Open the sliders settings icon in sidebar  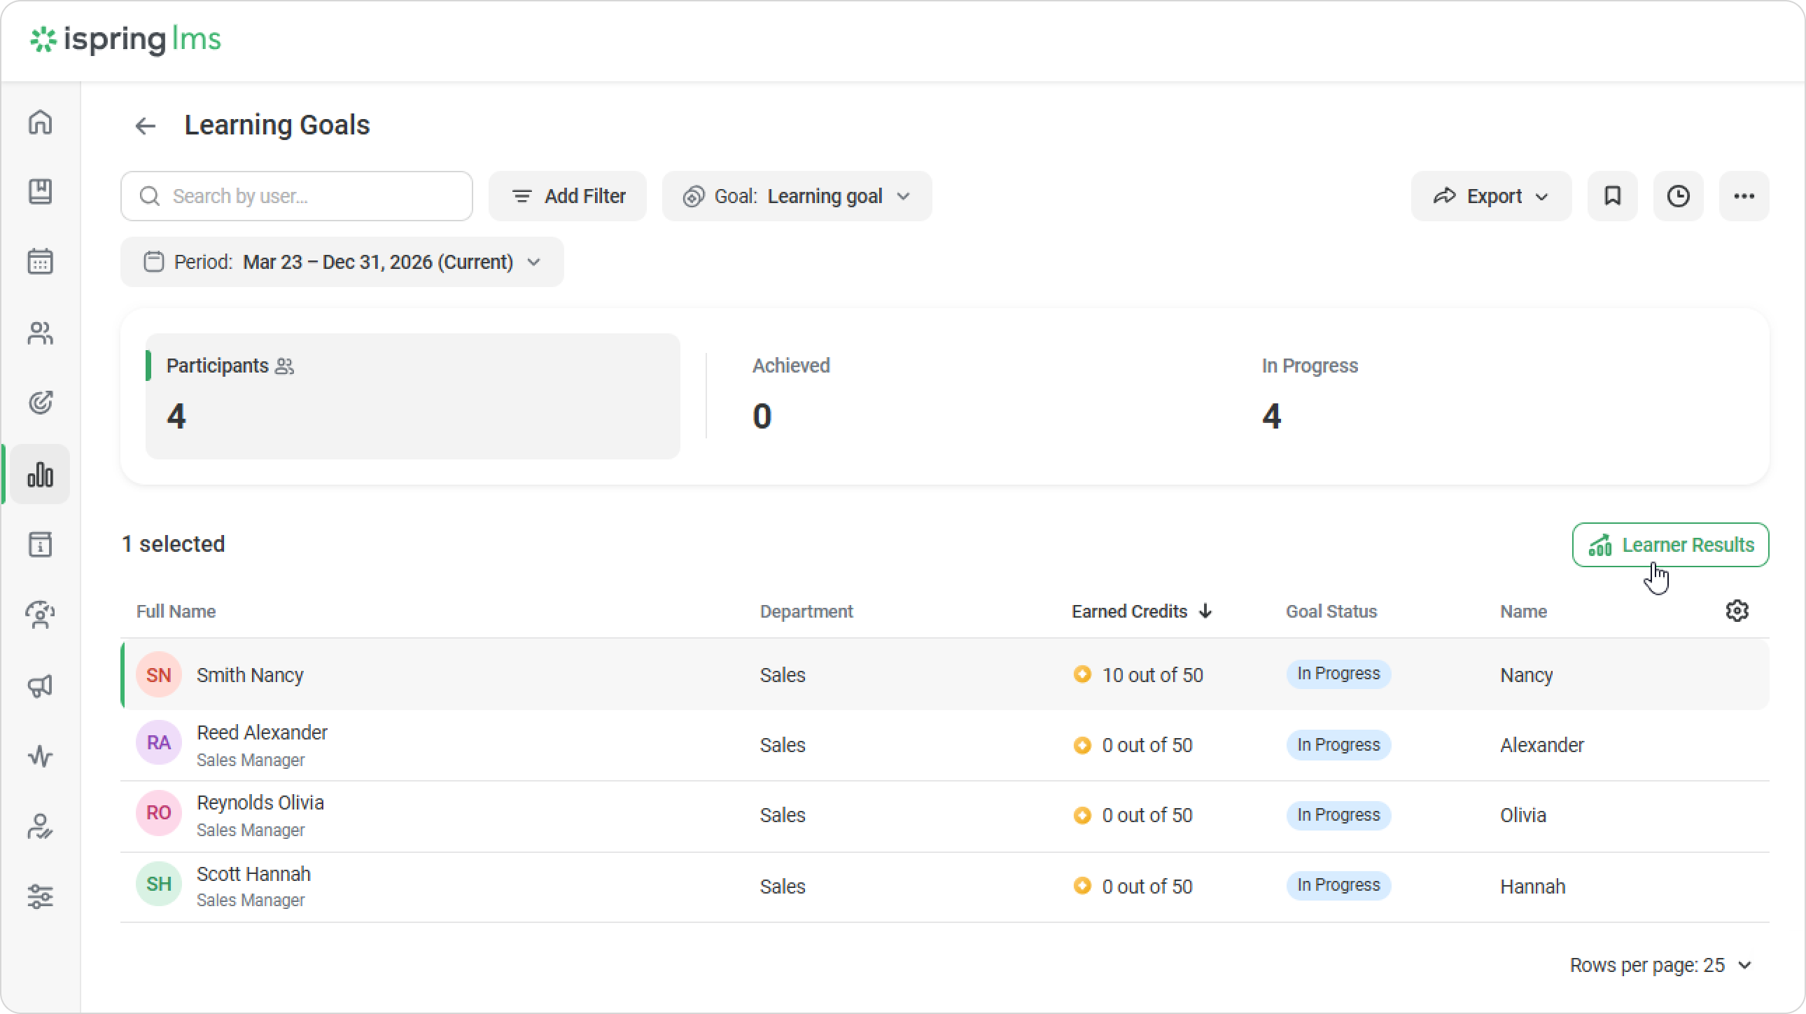[40, 896]
